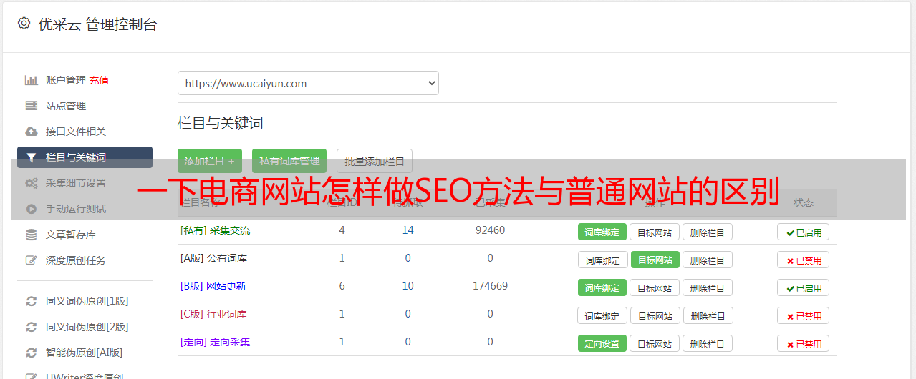The width and height of the screenshot is (916, 379).
Task: Toggle 已启用 status for 网站更新
Action: (803, 287)
